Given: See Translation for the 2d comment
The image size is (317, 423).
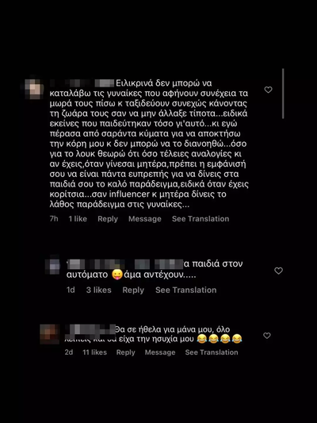Looking at the screenshot, I should click(x=212, y=352).
